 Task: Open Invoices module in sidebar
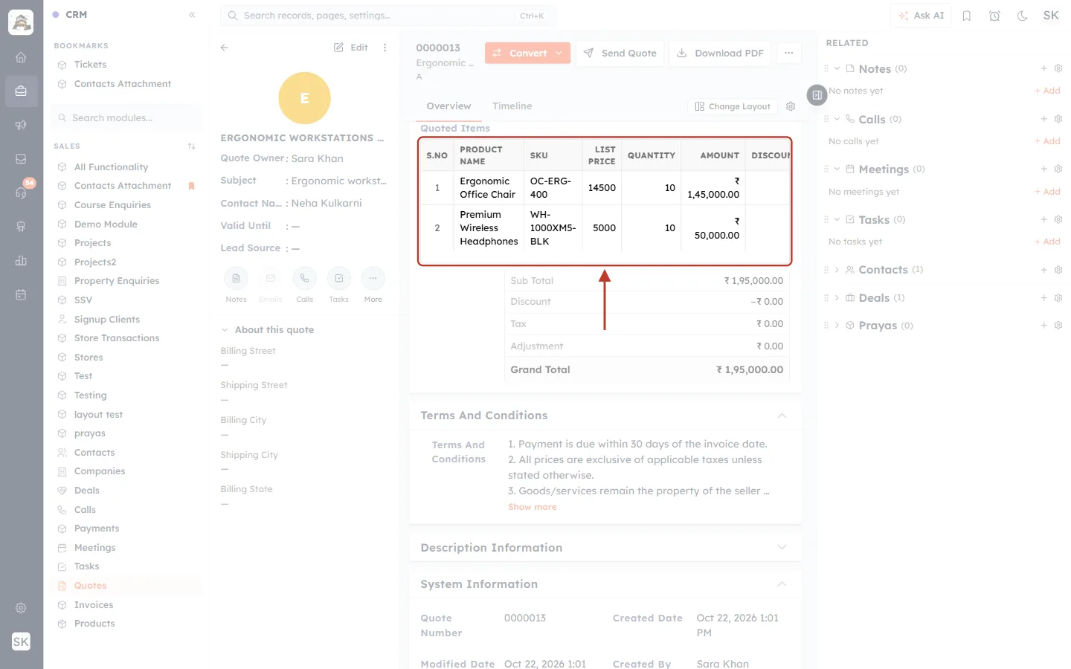(94, 605)
